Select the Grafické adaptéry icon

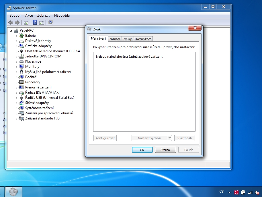[21, 46]
